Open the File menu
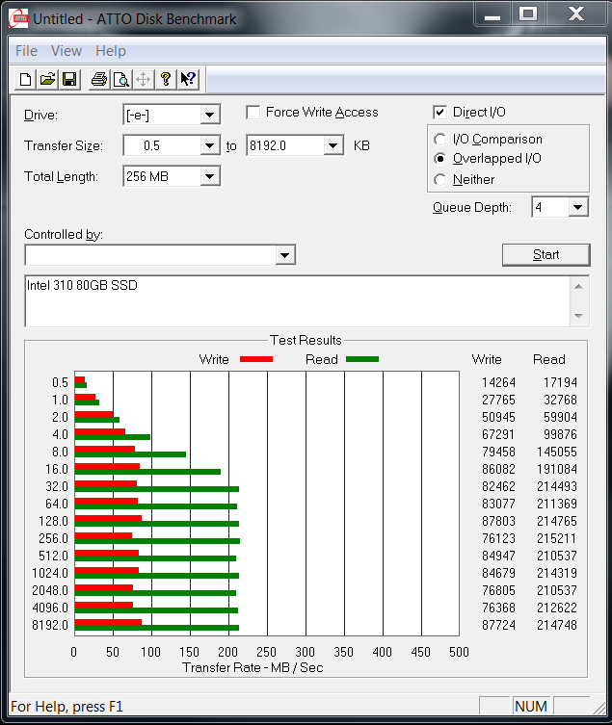Image resolution: width=612 pixels, height=725 pixels. [26, 51]
